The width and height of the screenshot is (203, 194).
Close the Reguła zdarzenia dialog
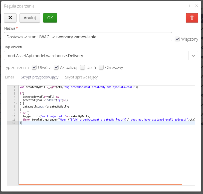click(x=196, y=6)
